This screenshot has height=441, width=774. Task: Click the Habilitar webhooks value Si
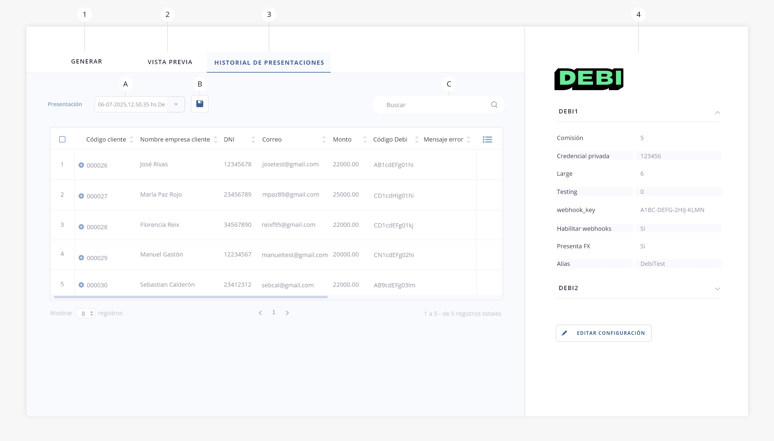tap(642, 229)
